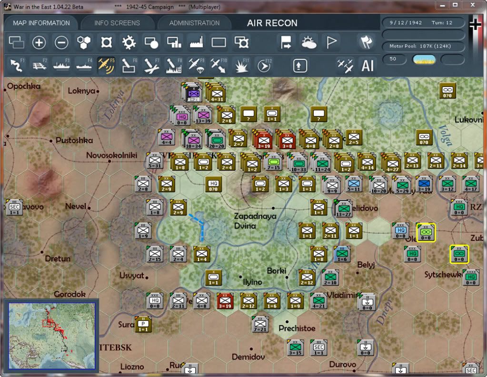Viewport: 487px width, 377px height.
Task: Click the Opochka town label
Action: tap(24, 86)
